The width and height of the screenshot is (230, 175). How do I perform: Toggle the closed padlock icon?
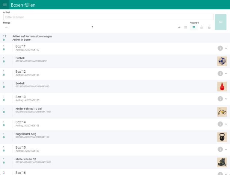[209, 27]
